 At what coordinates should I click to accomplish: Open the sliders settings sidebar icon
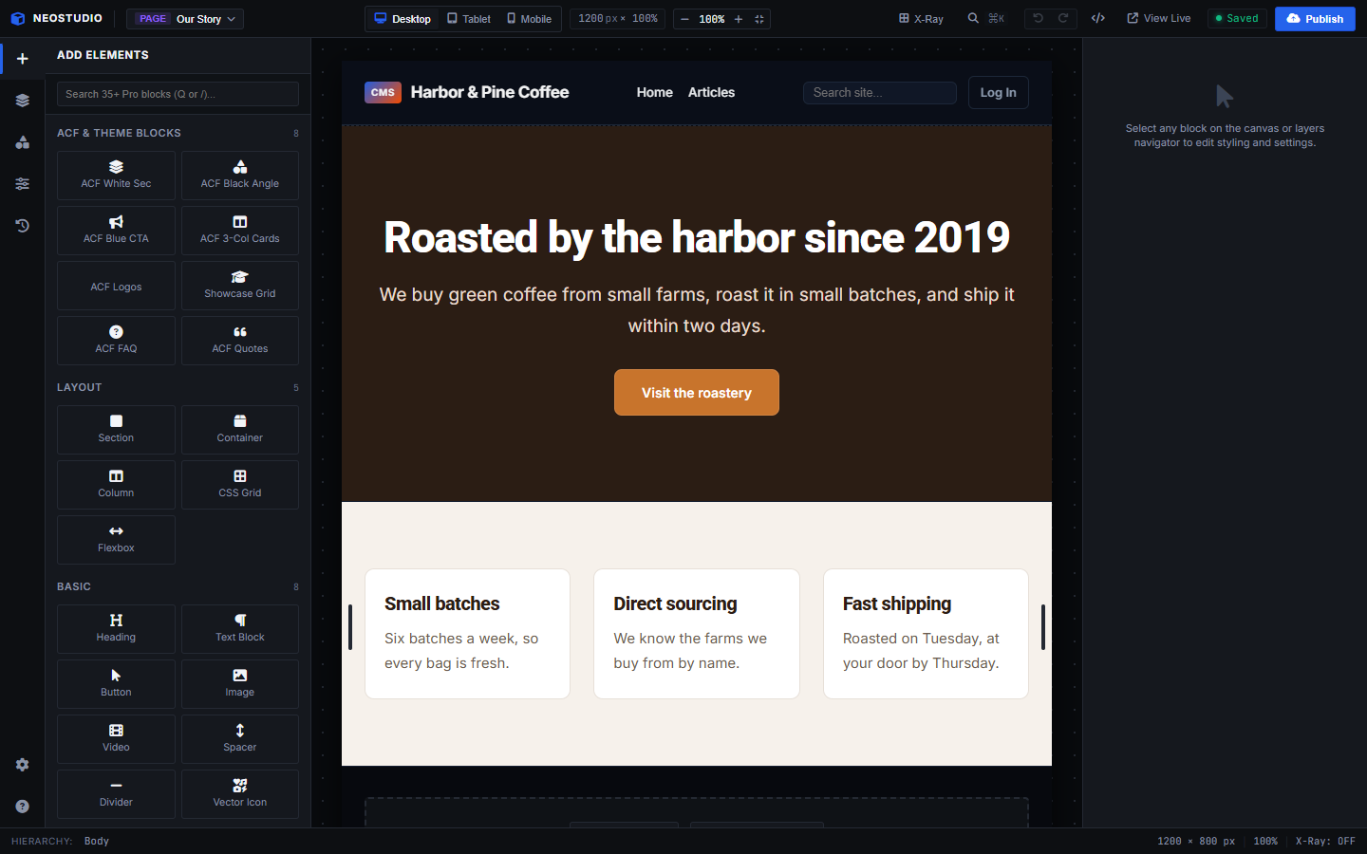[x=22, y=184]
